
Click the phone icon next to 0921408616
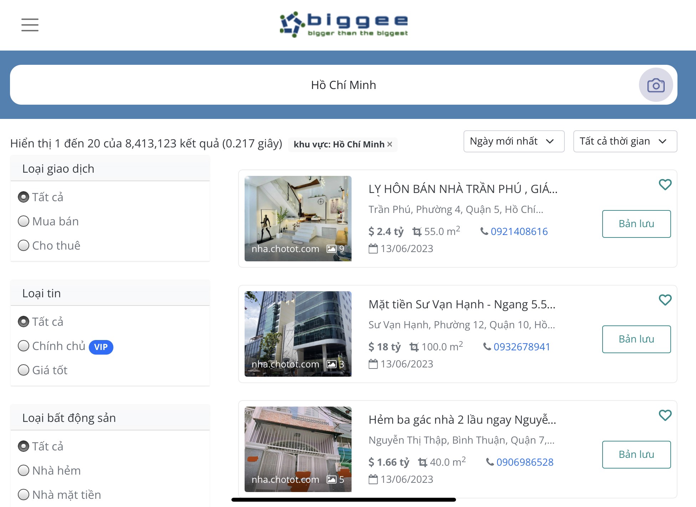484,231
